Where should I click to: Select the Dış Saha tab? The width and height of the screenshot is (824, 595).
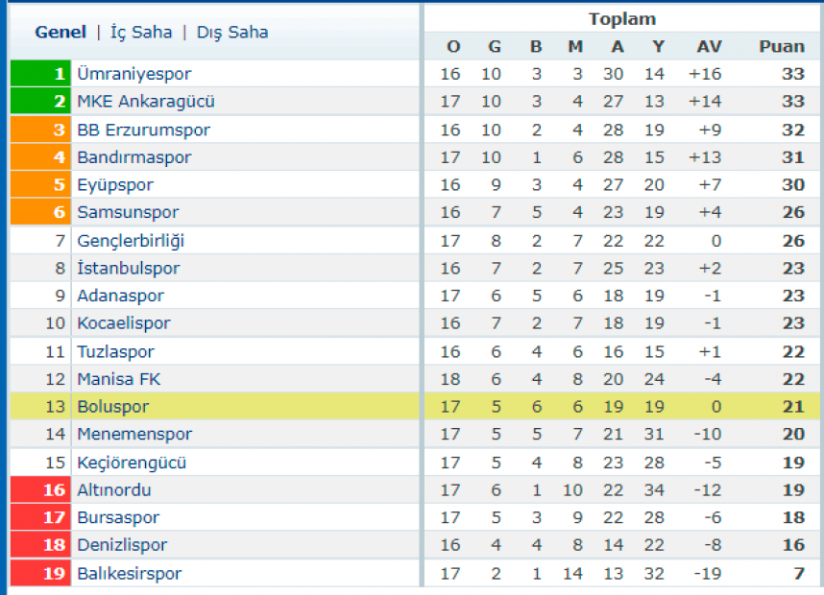pos(232,33)
